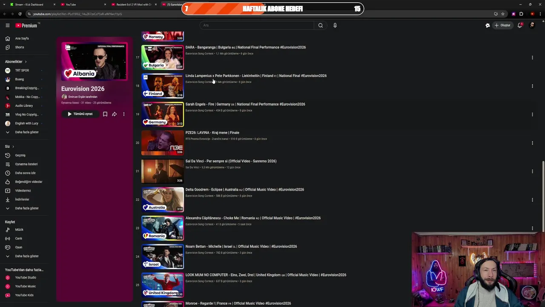Open browser tab search dropdown arrow
The width and height of the screenshot is (545, 307).
coord(4,5)
